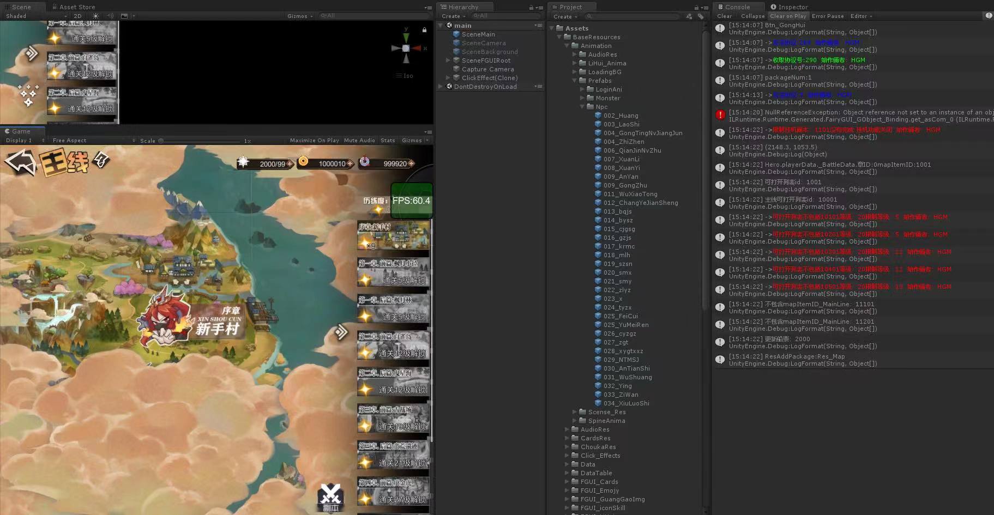Toggle Scene view audio speaker icon

tap(110, 16)
